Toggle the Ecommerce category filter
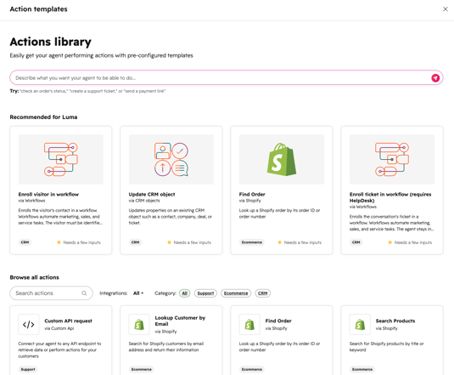This screenshot has height=375, width=454. [x=236, y=293]
